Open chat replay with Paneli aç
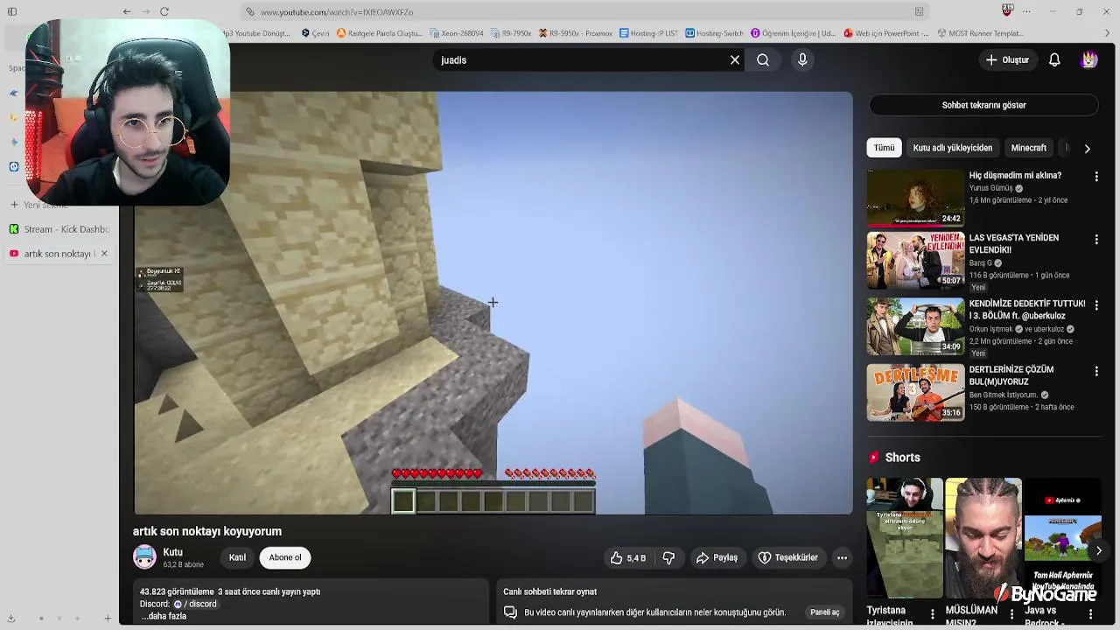Screen dimensions: 1120x630 click(x=825, y=612)
